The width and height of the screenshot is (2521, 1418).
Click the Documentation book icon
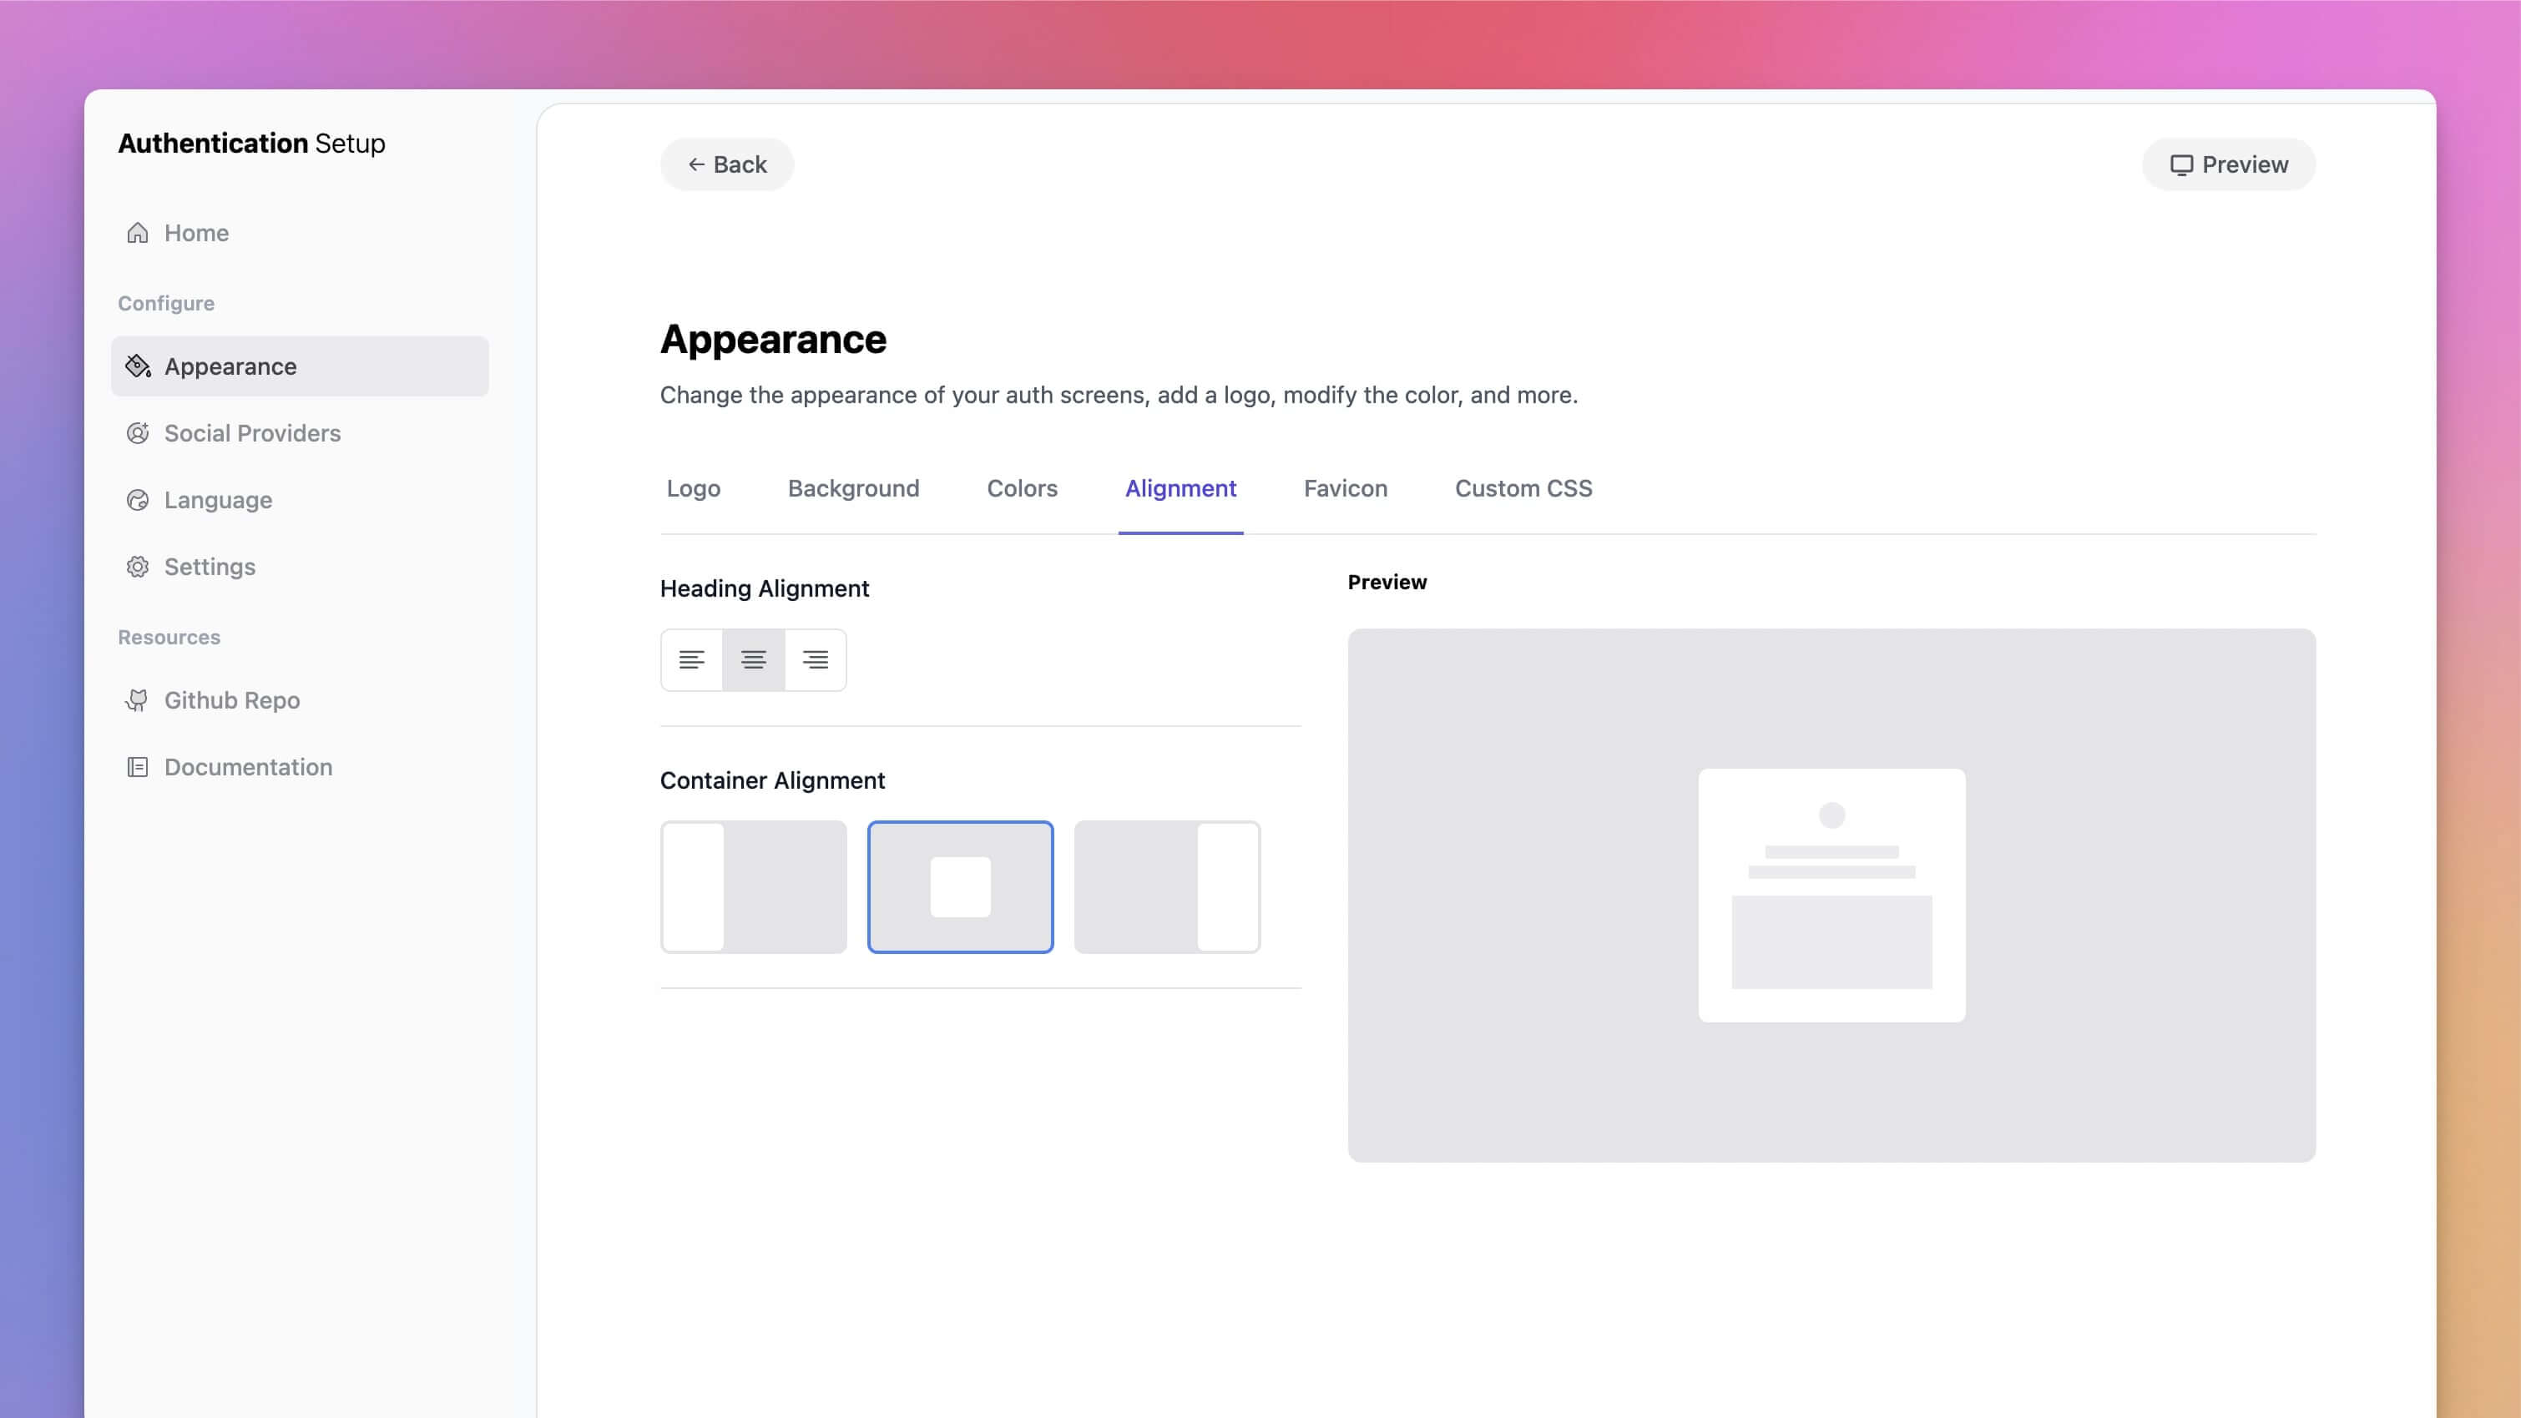click(x=138, y=767)
